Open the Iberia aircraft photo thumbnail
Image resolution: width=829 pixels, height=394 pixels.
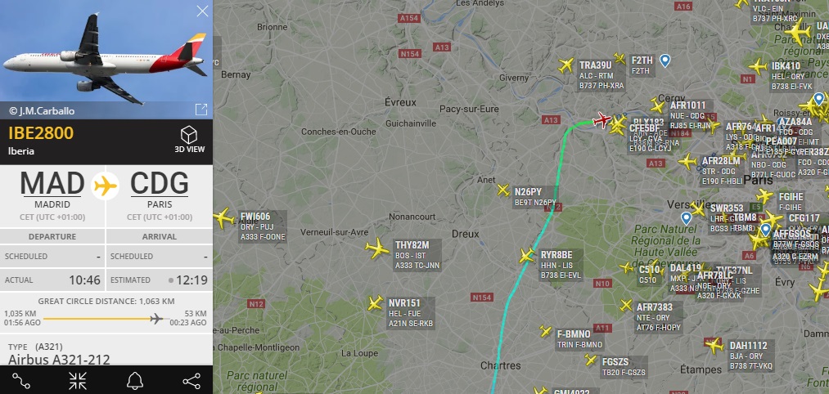click(x=106, y=59)
